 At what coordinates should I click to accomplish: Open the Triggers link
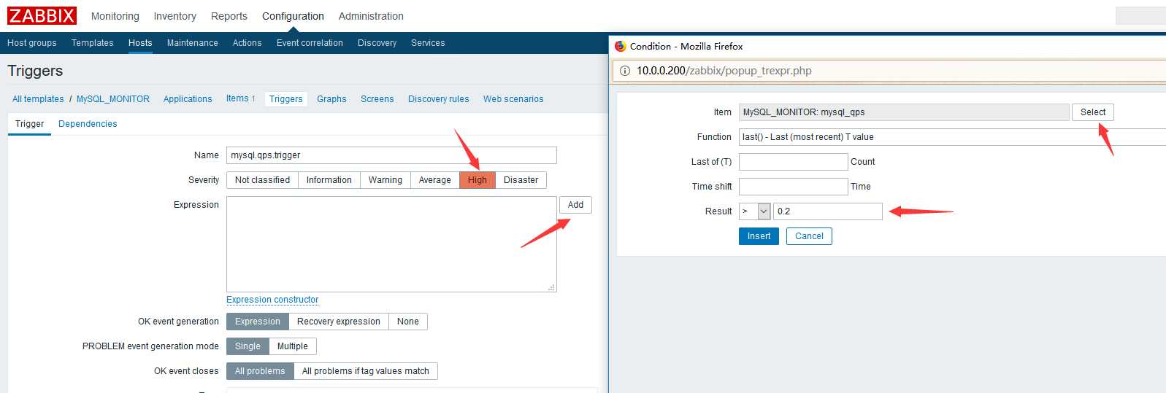click(285, 99)
